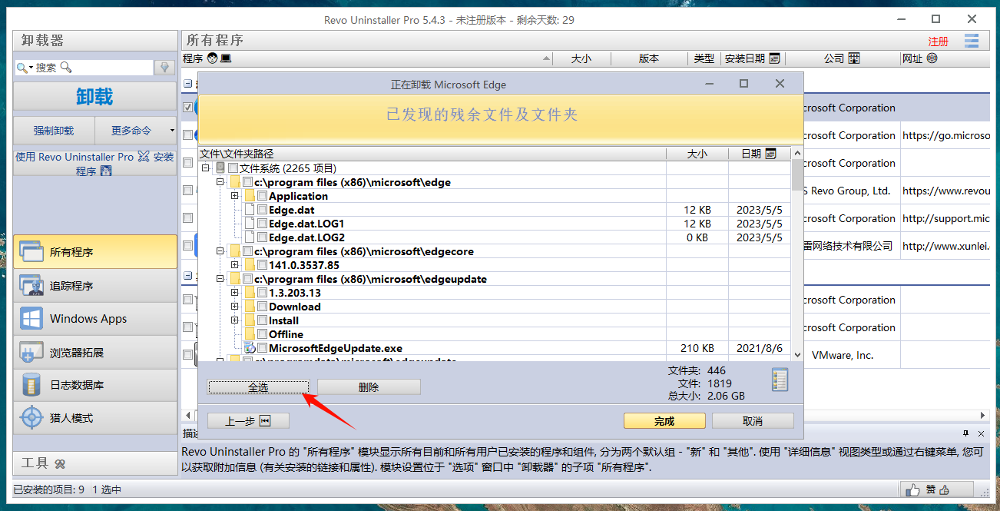Switch to 所有程序 in the sidebar
Viewport: 1000px width, 511px height.
(94, 252)
